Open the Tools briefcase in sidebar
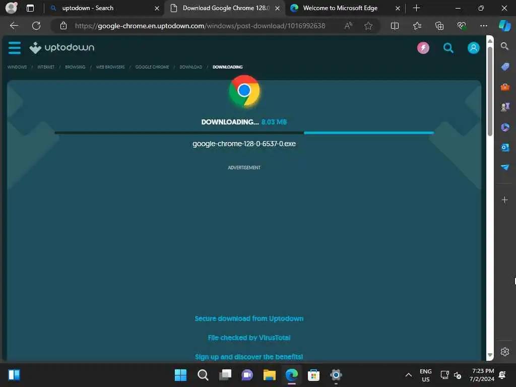Image resolution: width=516 pixels, height=387 pixels. tap(505, 87)
